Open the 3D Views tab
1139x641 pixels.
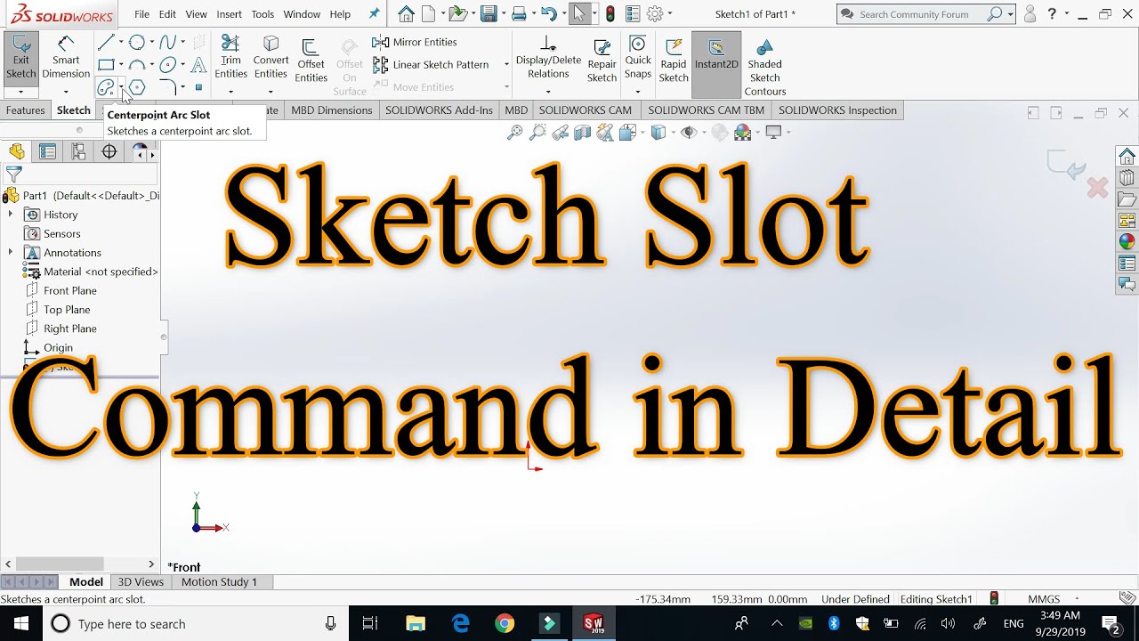141,581
